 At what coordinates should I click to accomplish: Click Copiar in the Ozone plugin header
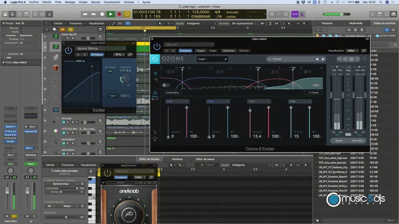200,51
